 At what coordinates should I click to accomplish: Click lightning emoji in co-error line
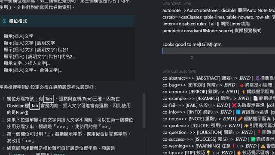[244, 92]
